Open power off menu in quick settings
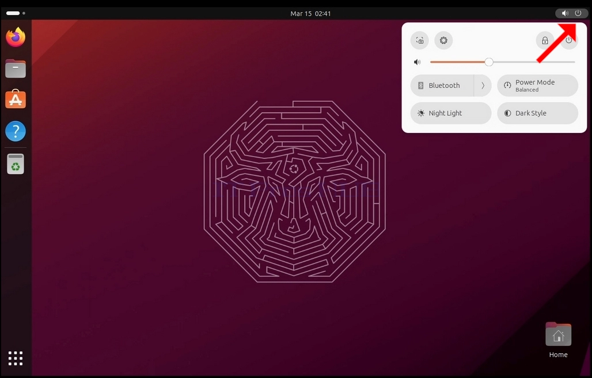The width and height of the screenshot is (592, 378). (569, 40)
